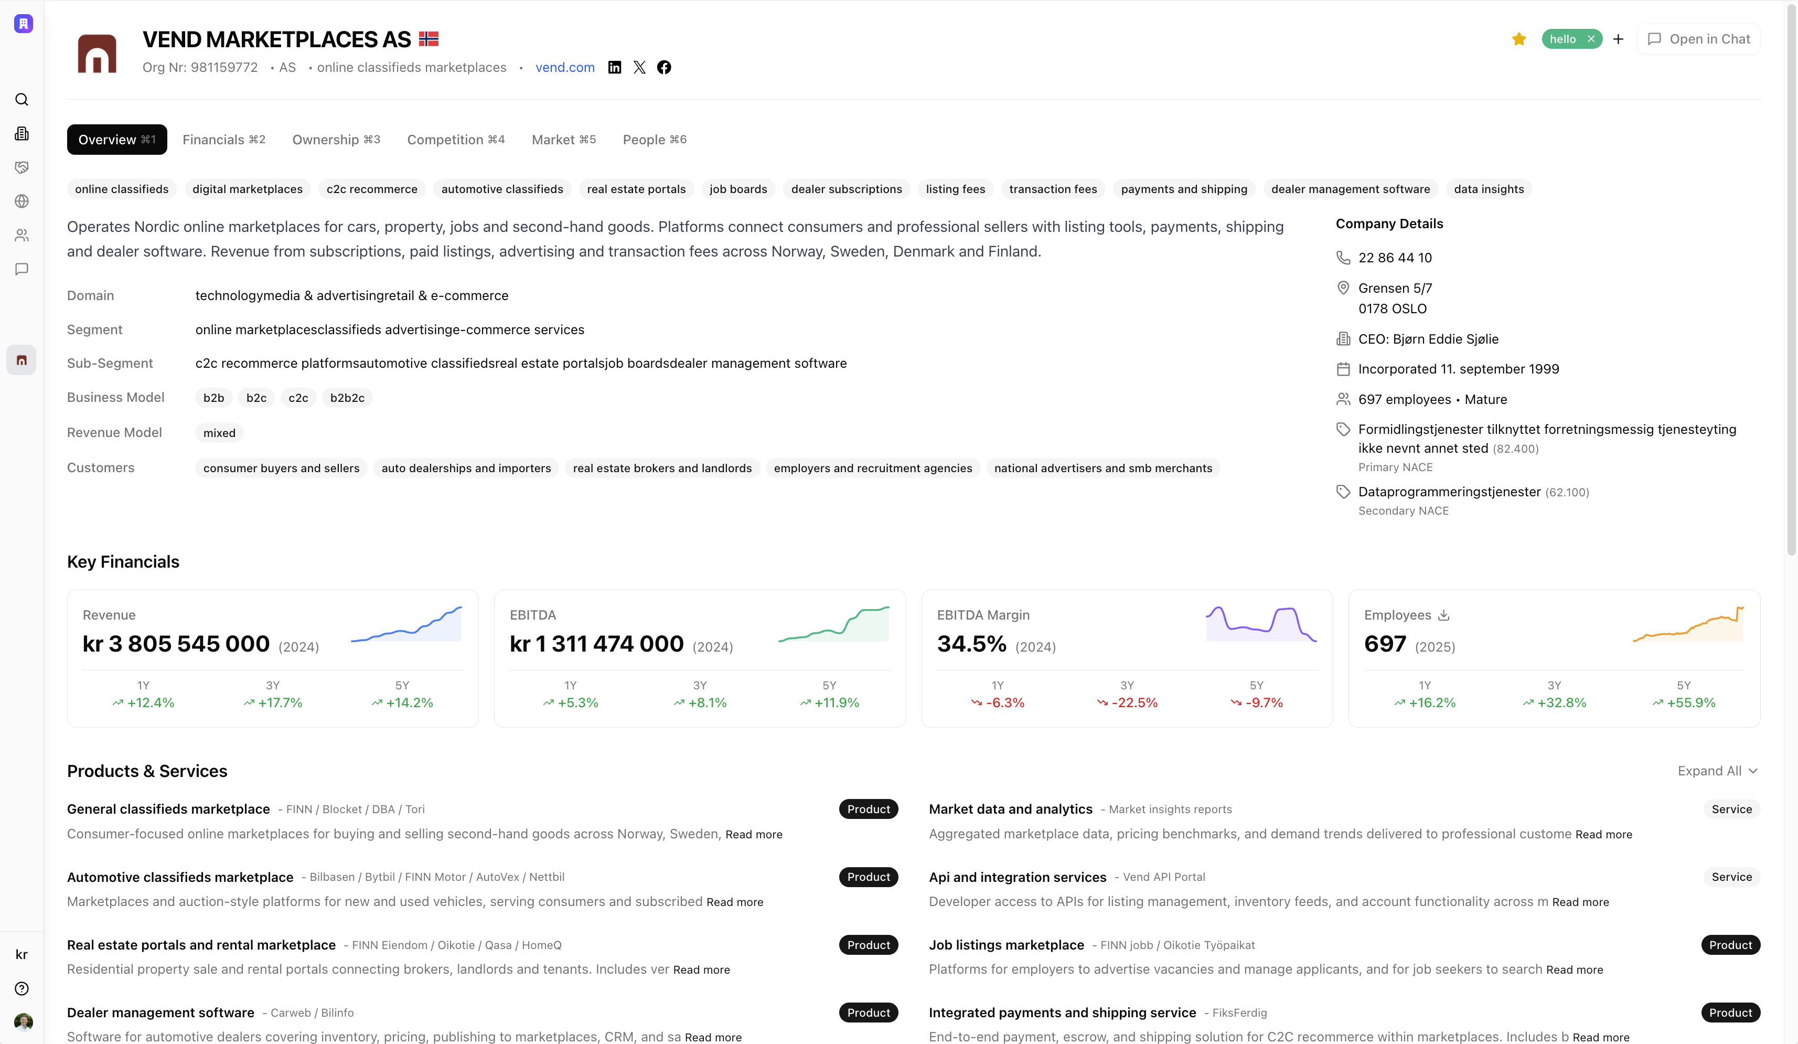Click the X (Twitter) icon next to LinkedIn

pyautogui.click(x=639, y=67)
